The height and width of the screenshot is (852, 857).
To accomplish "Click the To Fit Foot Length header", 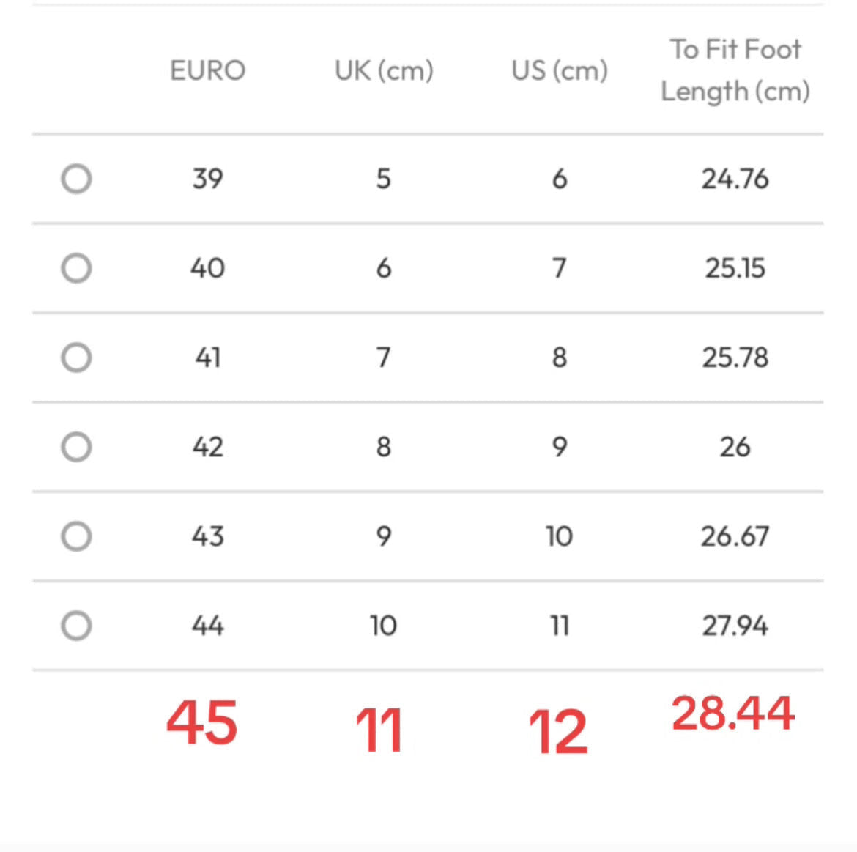I will (x=735, y=70).
